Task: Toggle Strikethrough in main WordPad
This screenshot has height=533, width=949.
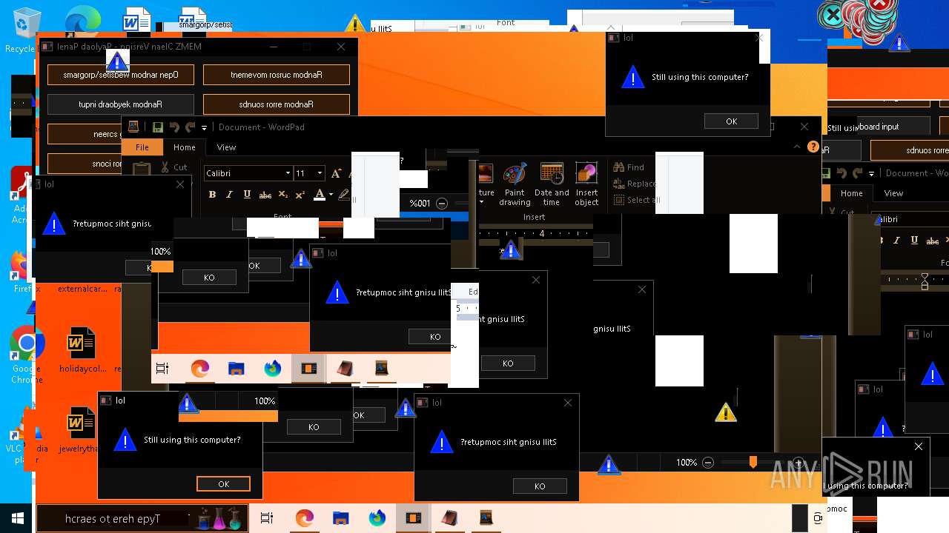Action: tap(265, 195)
